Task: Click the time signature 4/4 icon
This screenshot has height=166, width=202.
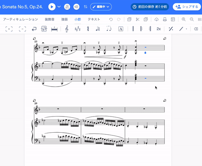Action: tap(88, 29)
